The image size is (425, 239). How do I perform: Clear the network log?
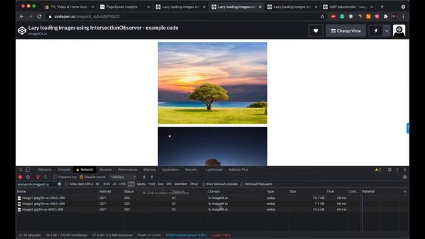point(28,177)
